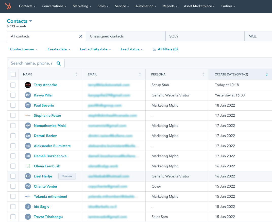Screen dimensions: 272x222
Task: Open the Contact owner filter dropdown
Action: 24,49
